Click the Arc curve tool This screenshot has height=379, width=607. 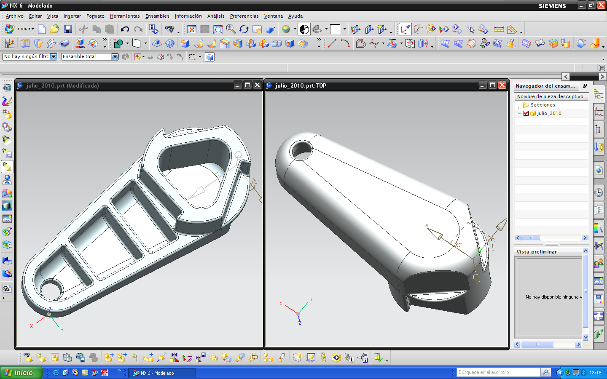tap(345, 43)
